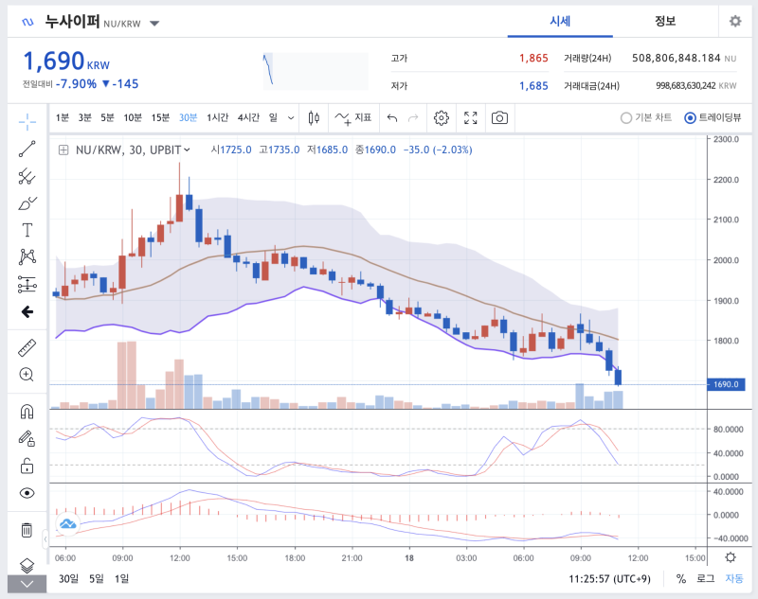This screenshot has width=758, height=599.
Task: Open the XABCD pattern tool
Action: coord(27,256)
